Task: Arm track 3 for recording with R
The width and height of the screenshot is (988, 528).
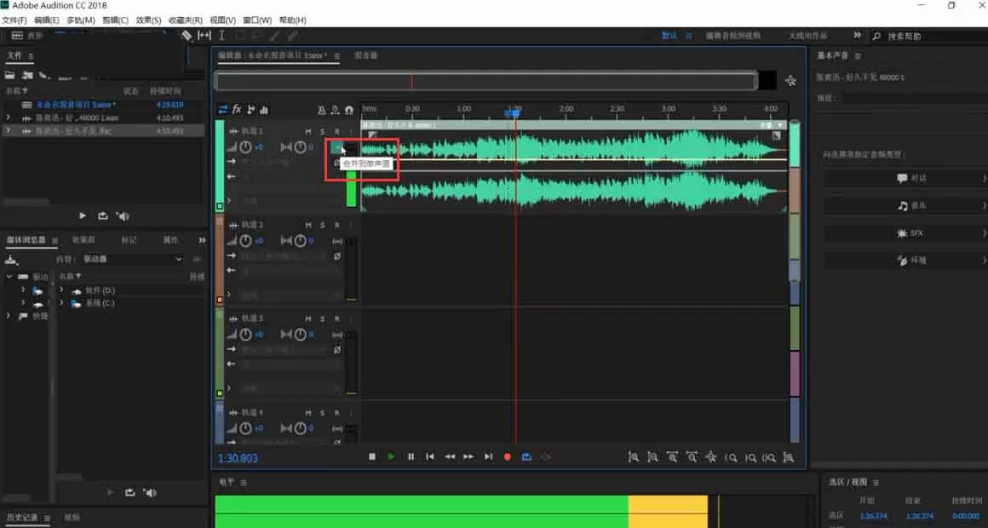Action: click(x=336, y=319)
